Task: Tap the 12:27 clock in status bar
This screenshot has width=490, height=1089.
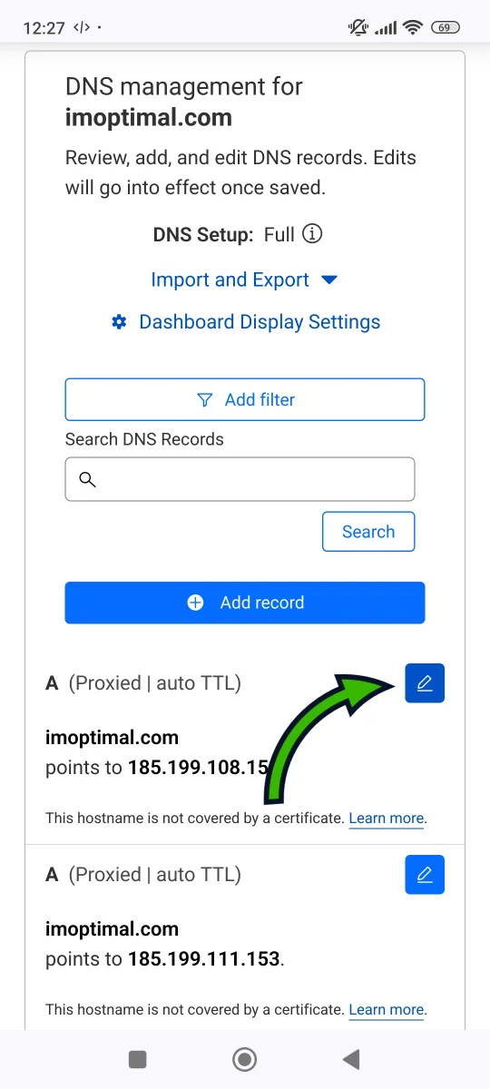Action: 44,28
